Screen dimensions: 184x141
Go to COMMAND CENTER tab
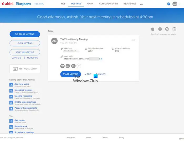click(x=108, y=4)
